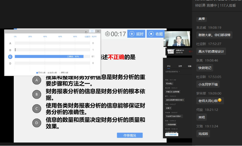Screen dimensions: 242x146
Task: Select answer option B circle
Action: click(x=37, y=94)
